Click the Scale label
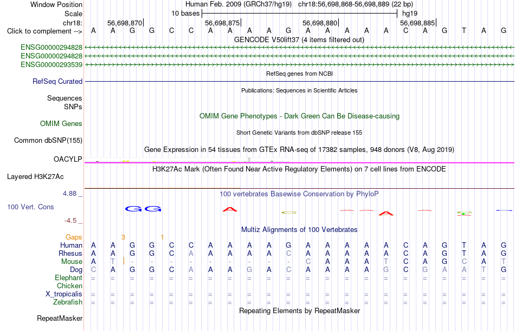Viewport: 515px width, 331px height. [x=73, y=14]
